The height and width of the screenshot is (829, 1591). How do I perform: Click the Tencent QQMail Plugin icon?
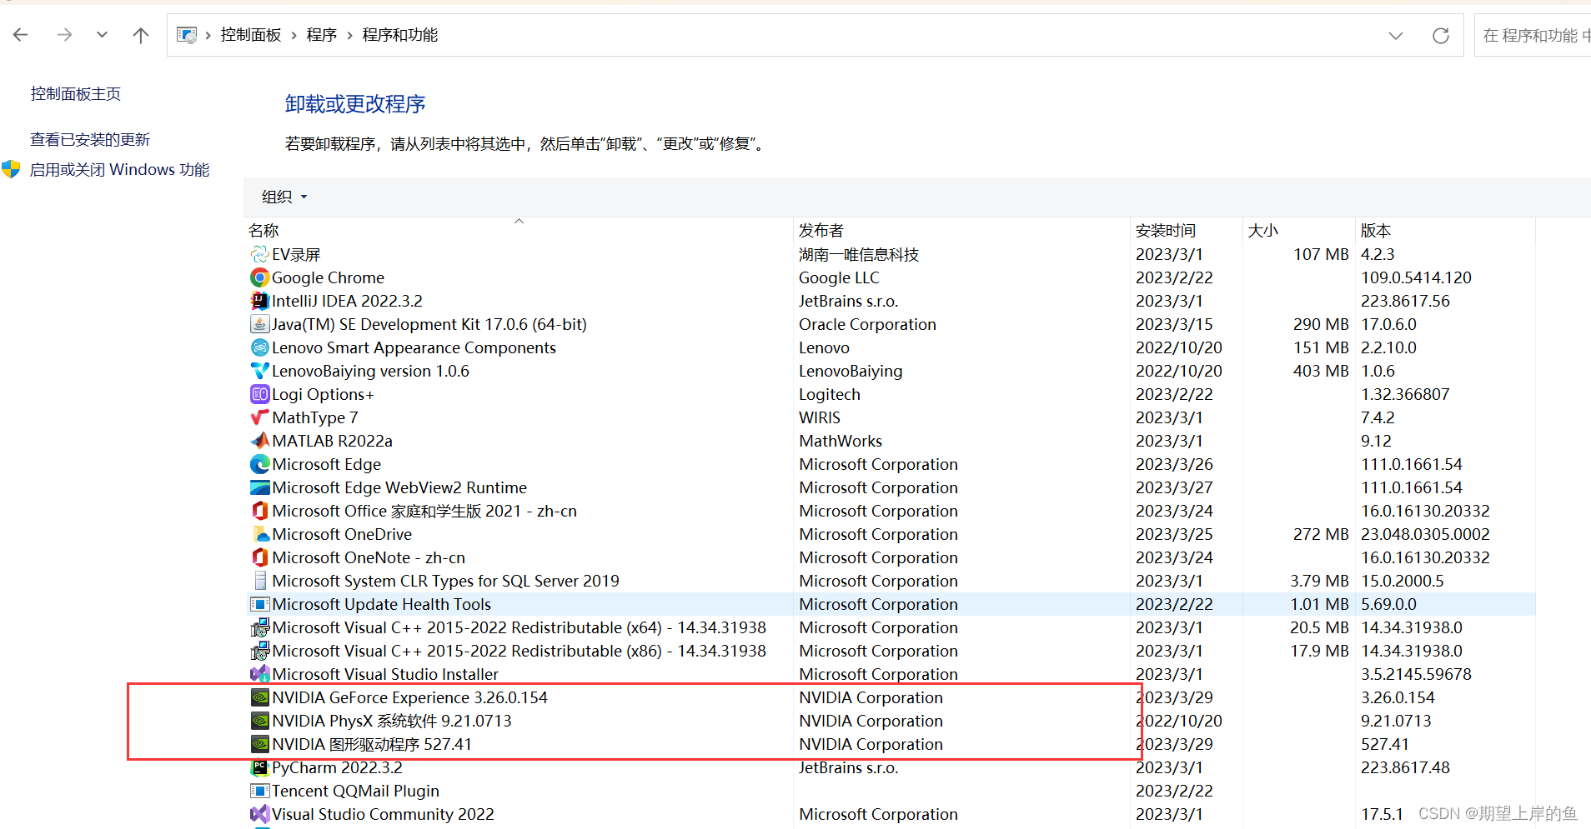coord(260,791)
